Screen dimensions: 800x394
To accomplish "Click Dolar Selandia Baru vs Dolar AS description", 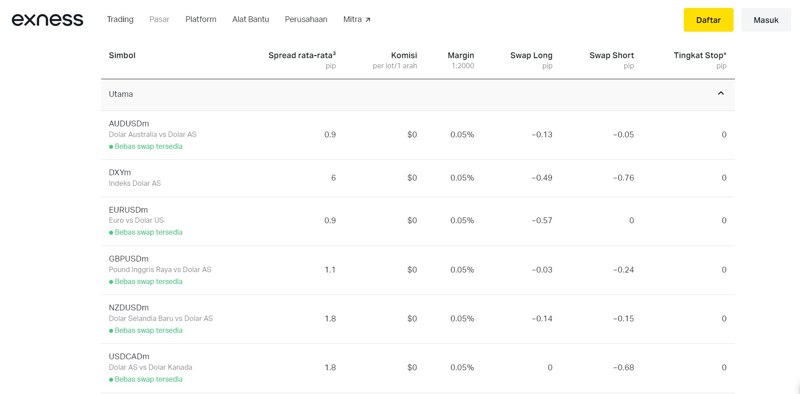I will point(161,319).
